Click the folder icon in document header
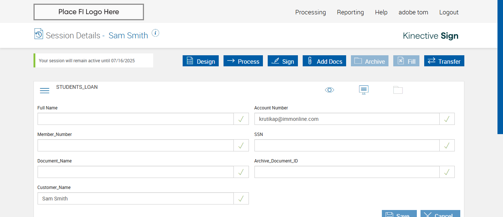Image resolution: width=503 pixels, height=217 pixels. point(398,90)
